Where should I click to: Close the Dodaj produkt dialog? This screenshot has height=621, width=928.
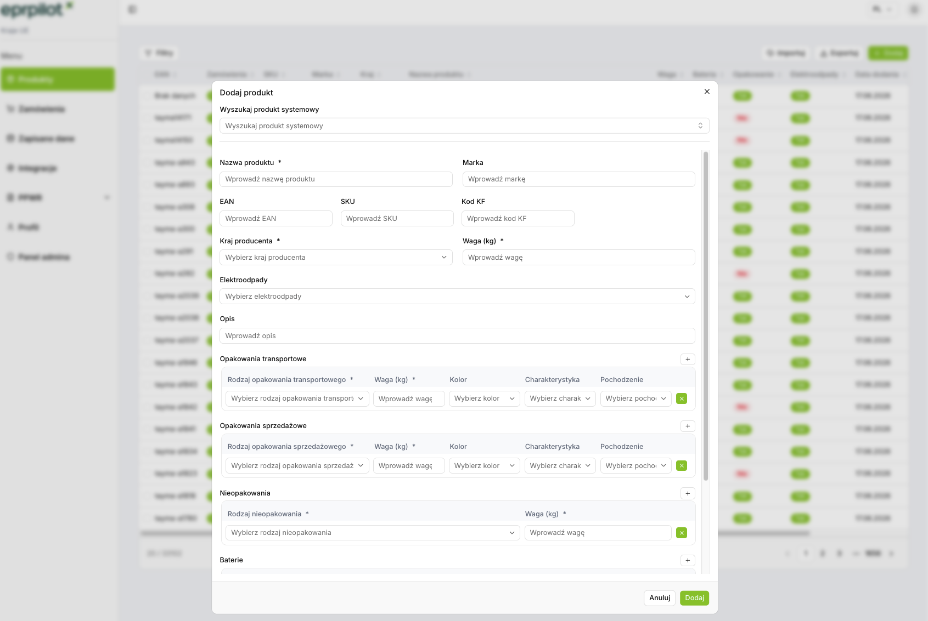(707, 92)
